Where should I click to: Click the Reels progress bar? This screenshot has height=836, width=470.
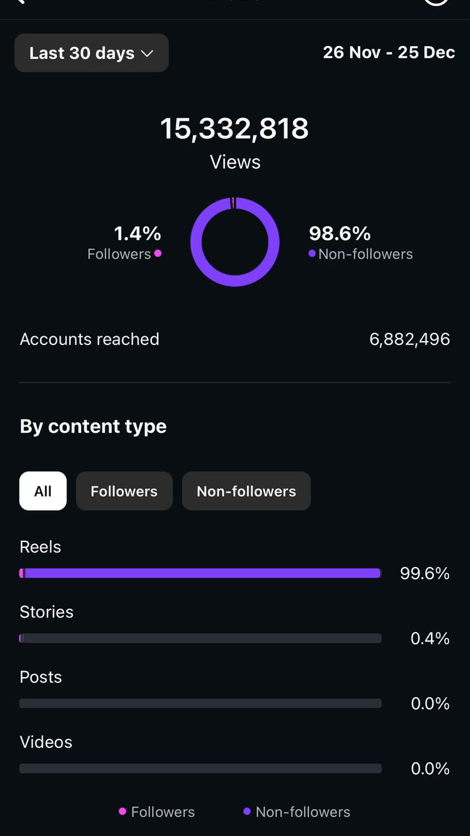tap(201, 573)
